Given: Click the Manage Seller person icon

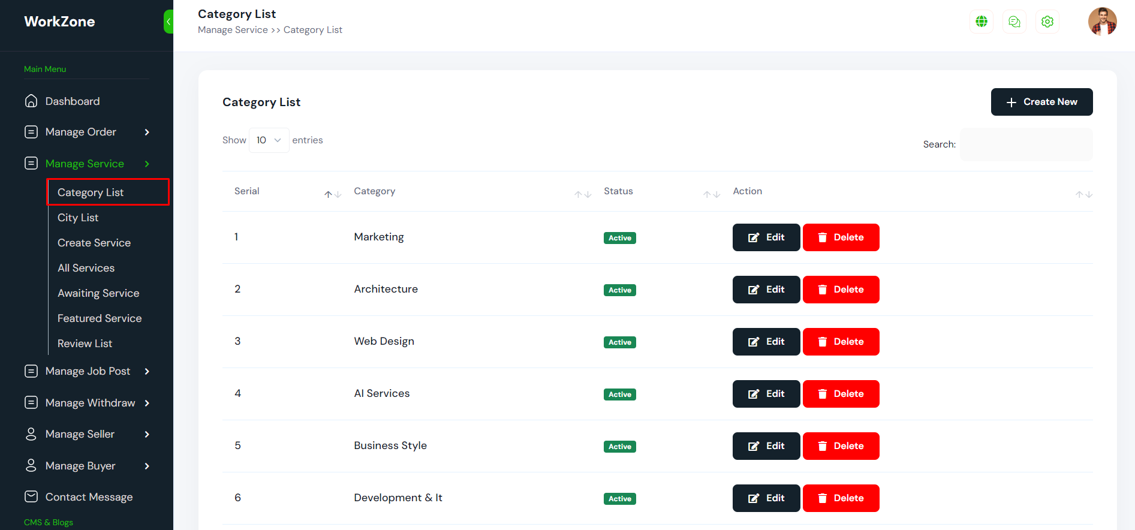Looking at the screenshot, I should (x=31, y=433).
